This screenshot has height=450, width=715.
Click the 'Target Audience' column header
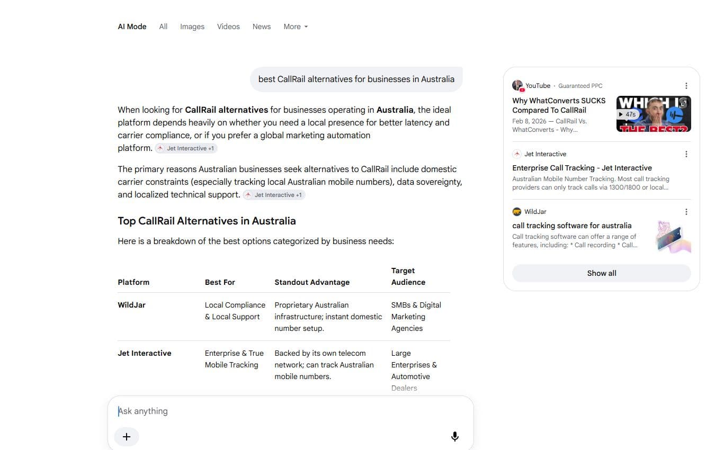[x=408, y=276]
